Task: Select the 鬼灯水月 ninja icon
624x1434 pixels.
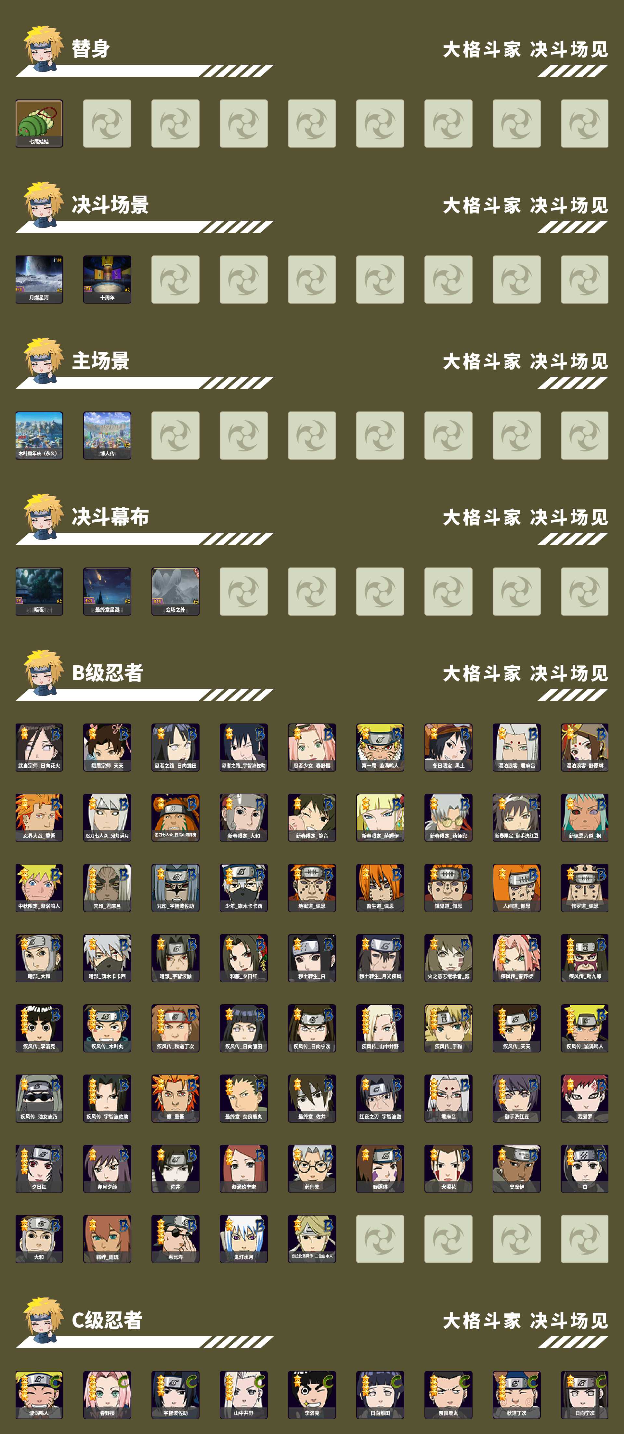Action: (x=243, y=1238)
